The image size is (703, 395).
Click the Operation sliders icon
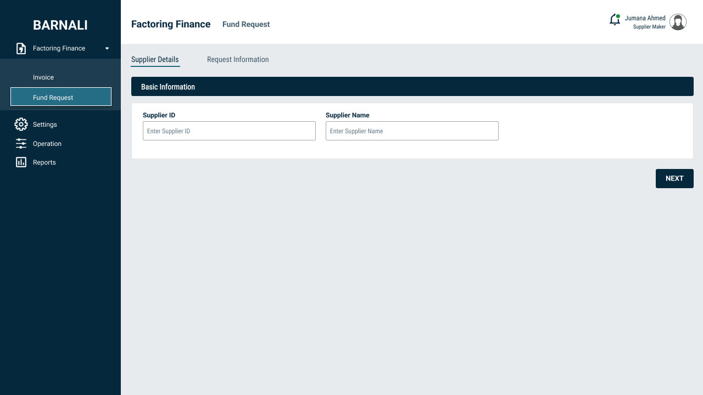(21, 144)
